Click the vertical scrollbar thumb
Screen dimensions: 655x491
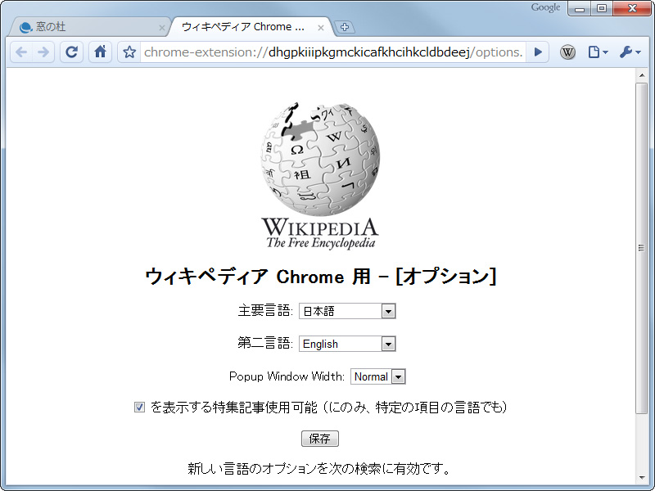[642, 248]
